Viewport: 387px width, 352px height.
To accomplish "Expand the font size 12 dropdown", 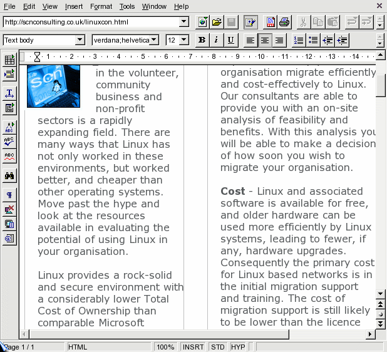I will click(x=184, y=39).
